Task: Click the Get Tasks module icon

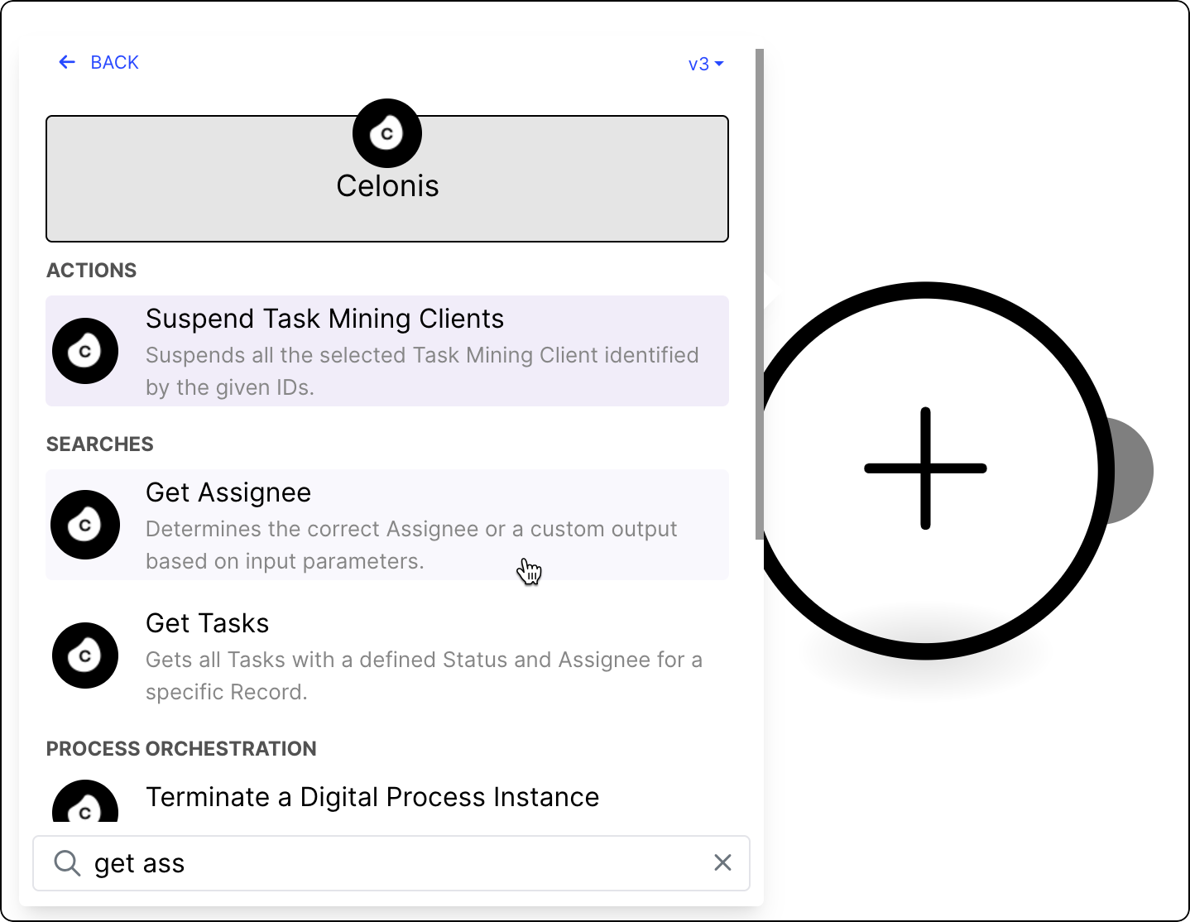Action: coord(85,655)
